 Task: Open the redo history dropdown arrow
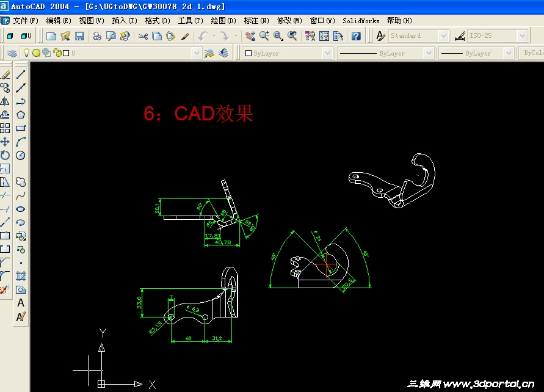click(x=236, y=36)
